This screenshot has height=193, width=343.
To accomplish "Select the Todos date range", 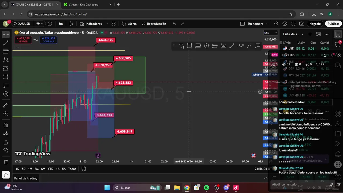I will tap(72, 169).
